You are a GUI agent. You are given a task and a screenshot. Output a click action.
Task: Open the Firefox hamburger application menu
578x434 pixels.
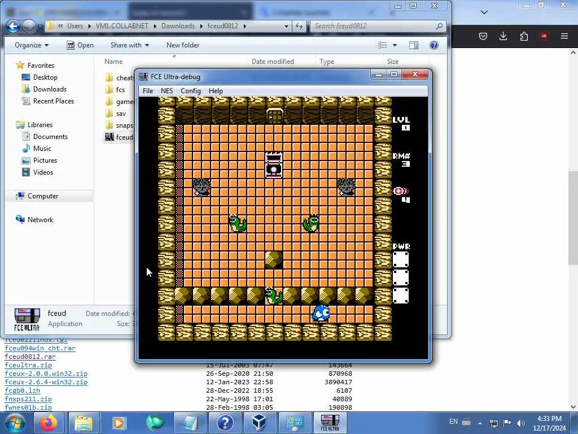(564, 36)
